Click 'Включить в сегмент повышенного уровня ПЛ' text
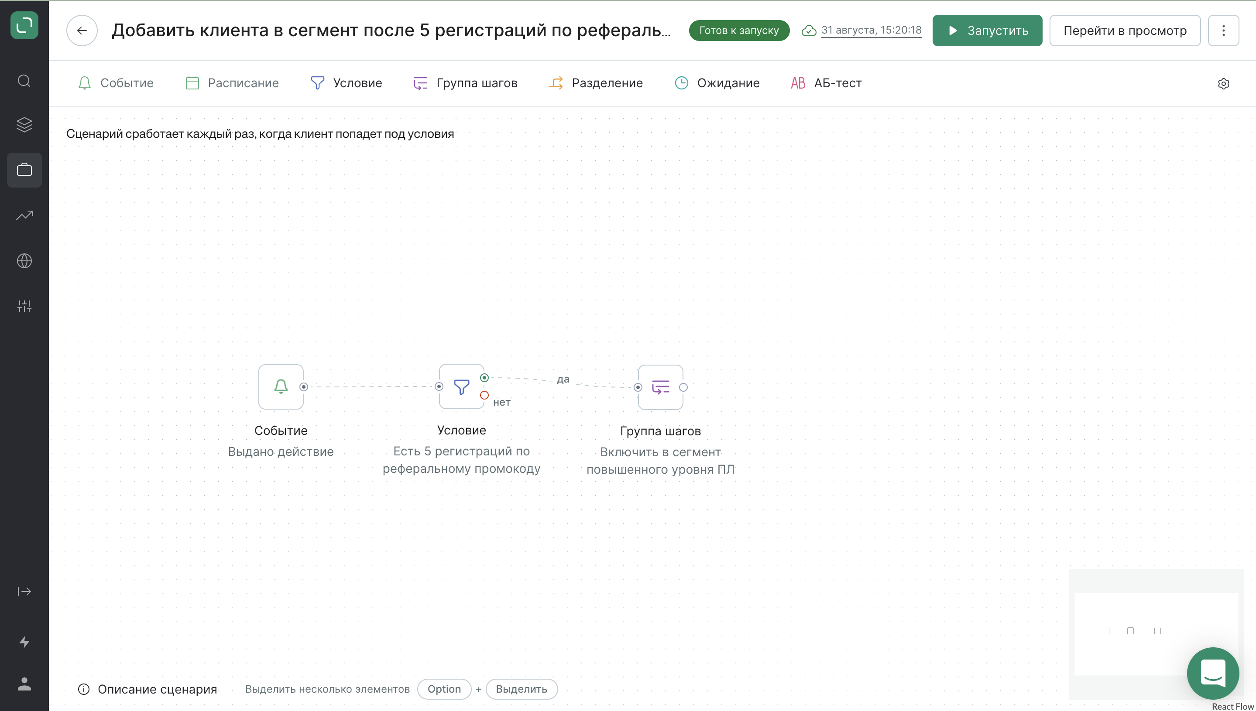The height and width of the screenshot is (711, 1256). pyautogui.click(x=660, y=461)
